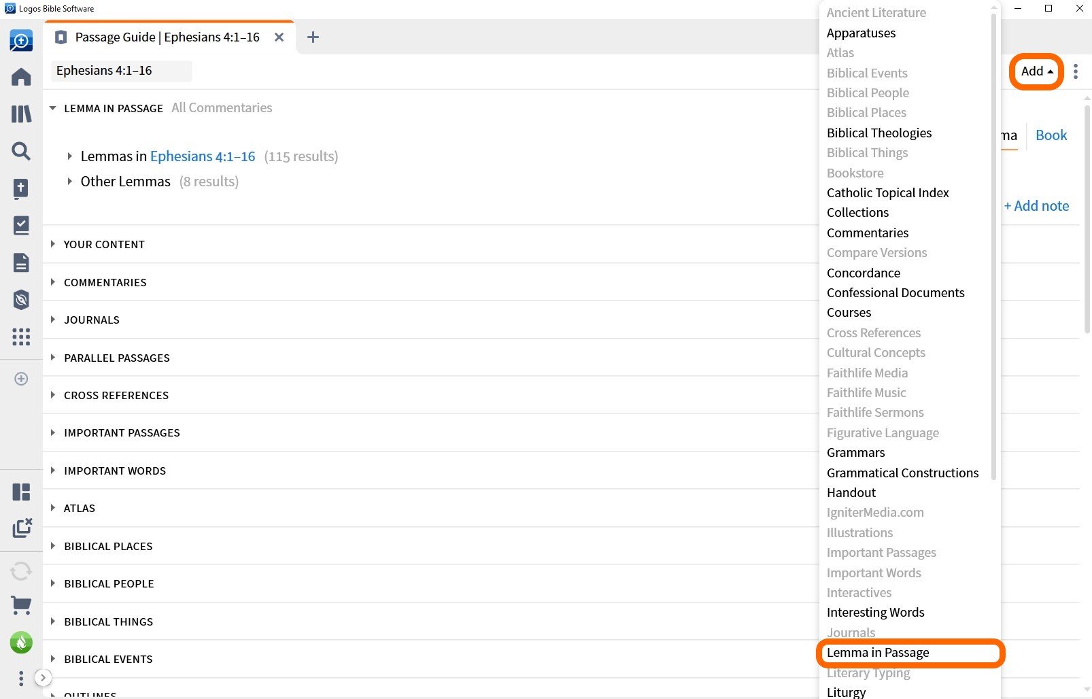Screen dimensions: 1092x699
Task: Switch to the Book tab
Action: (x=1051, y=135)
